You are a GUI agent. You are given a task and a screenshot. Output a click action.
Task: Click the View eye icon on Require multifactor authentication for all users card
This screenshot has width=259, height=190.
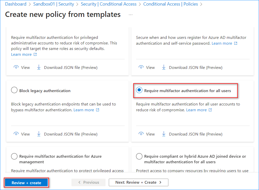(x=141, y=134)
